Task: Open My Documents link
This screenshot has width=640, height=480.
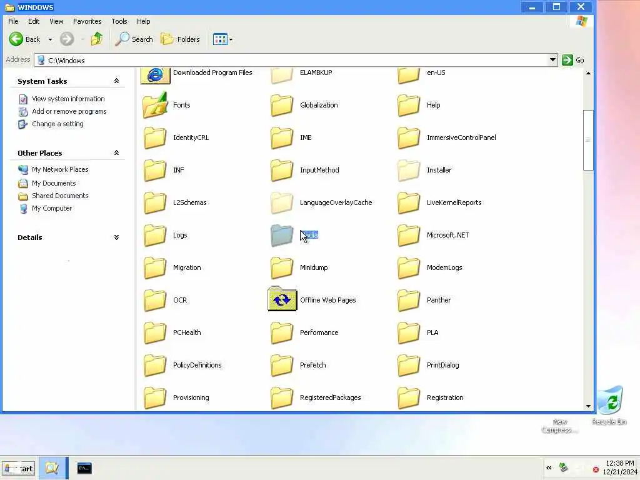Action: pyautogui.click(x=54, y=183)
